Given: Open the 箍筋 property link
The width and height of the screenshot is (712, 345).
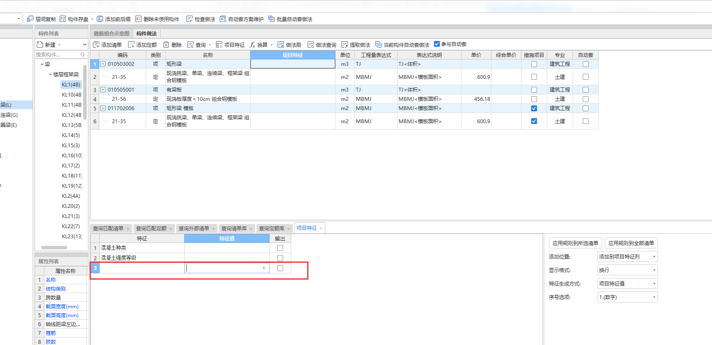Looking at the screenshot, I should pos(51,333).
